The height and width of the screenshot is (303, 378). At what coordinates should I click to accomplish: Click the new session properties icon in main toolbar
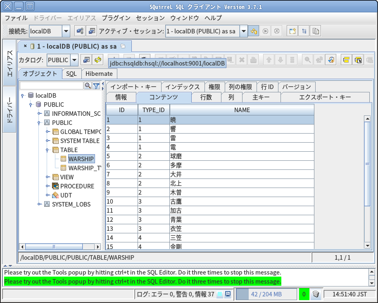click(x=92, y=31)
